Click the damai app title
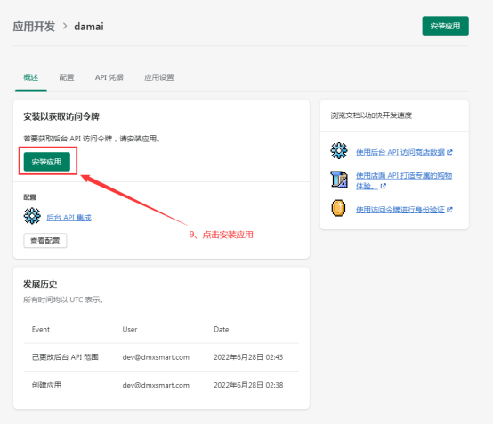This screenshot has height=424, width=493. coord(89,27)
